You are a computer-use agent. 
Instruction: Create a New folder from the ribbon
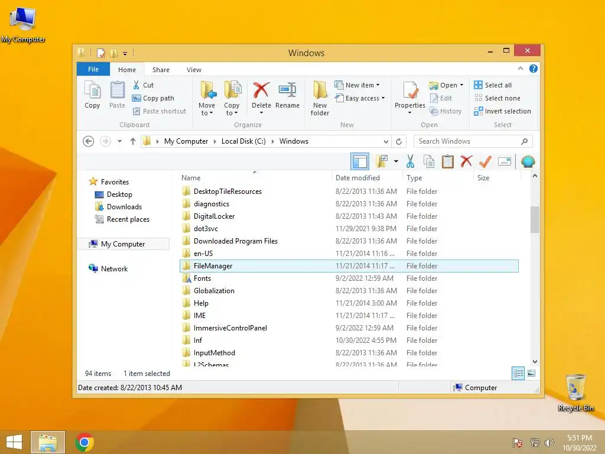point(320,98)
